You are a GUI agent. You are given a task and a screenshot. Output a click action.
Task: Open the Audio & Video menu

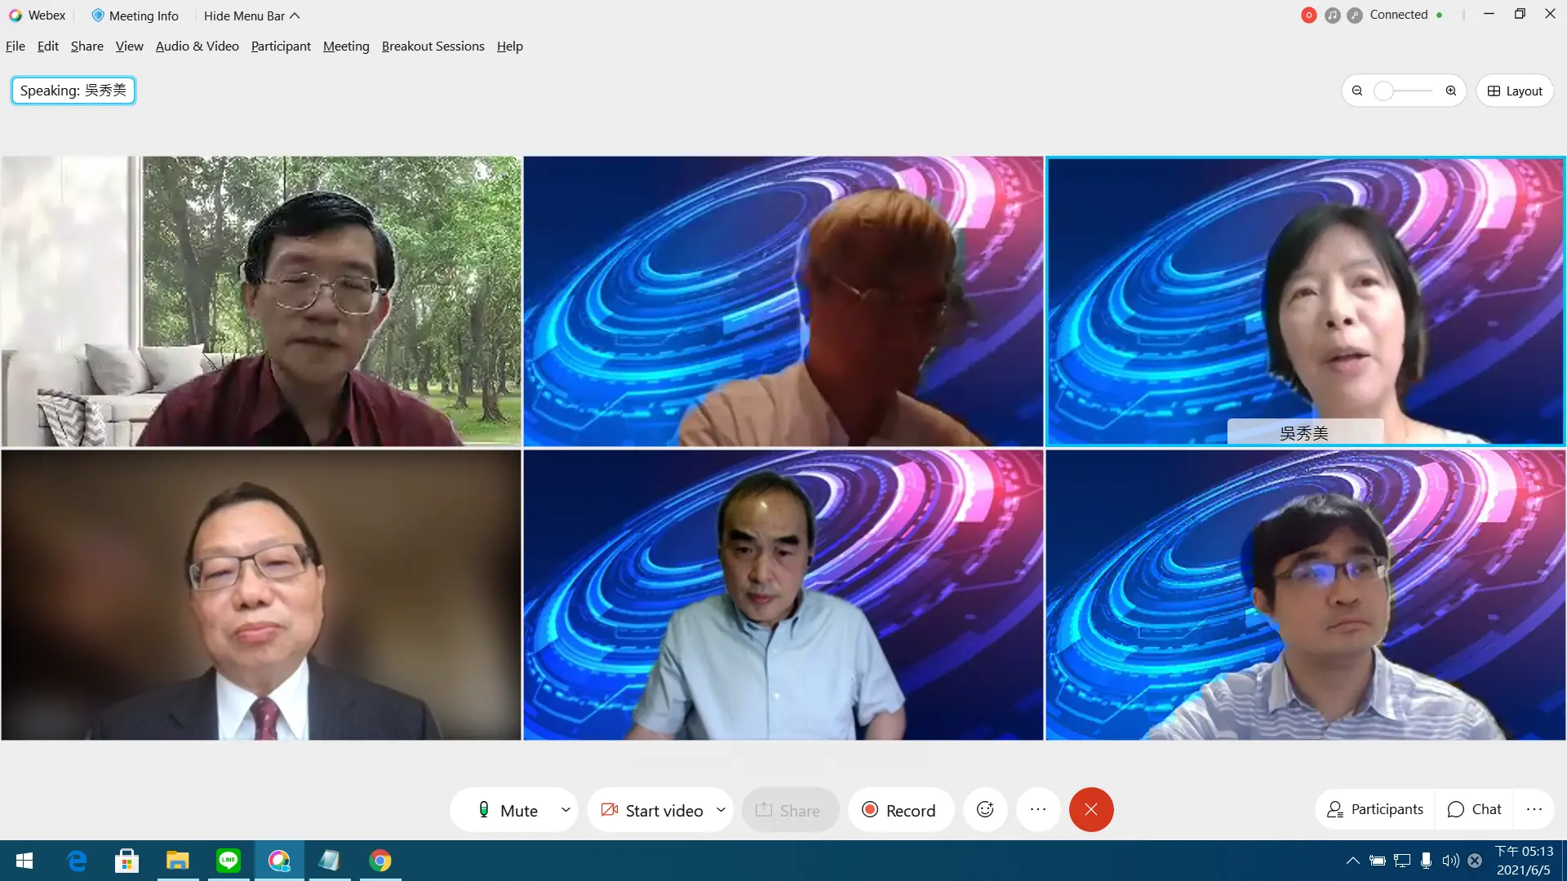point(197,46)
